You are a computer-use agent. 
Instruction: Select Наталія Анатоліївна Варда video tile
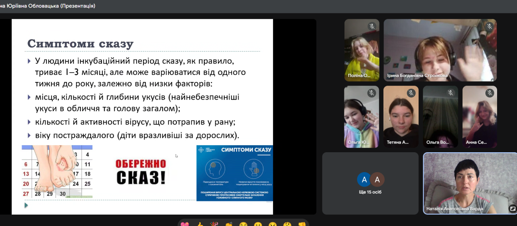[470, 183]
